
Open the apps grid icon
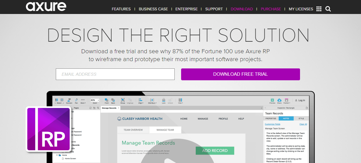pos(319,9)
